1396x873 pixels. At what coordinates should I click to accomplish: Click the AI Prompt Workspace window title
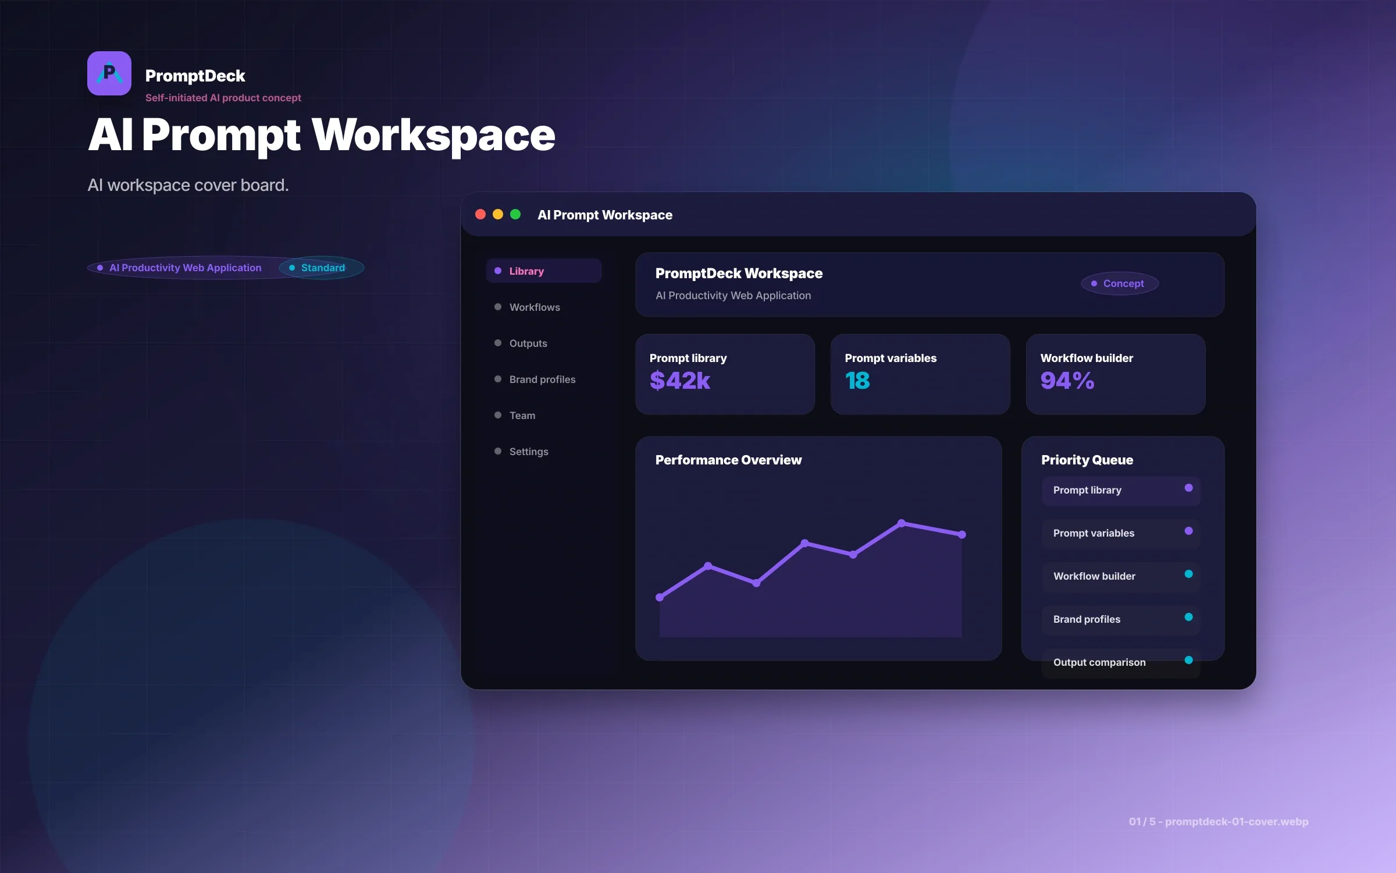(605, 215)
